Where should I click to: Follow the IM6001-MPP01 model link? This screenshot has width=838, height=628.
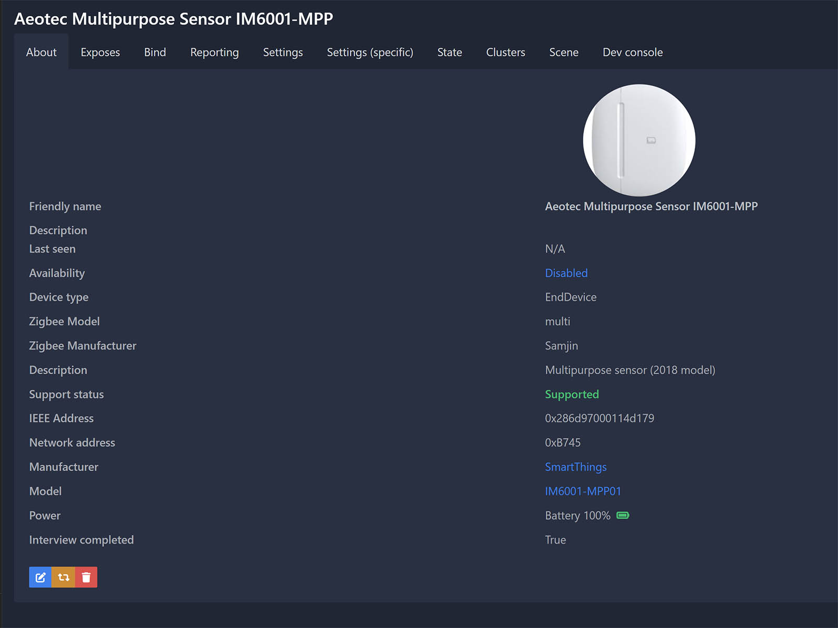coord(582,491)
